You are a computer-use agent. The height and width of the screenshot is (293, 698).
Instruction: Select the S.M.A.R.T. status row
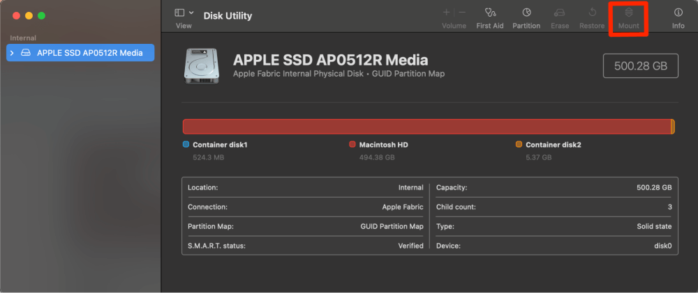pyautogui.click(x=305, y=246)
